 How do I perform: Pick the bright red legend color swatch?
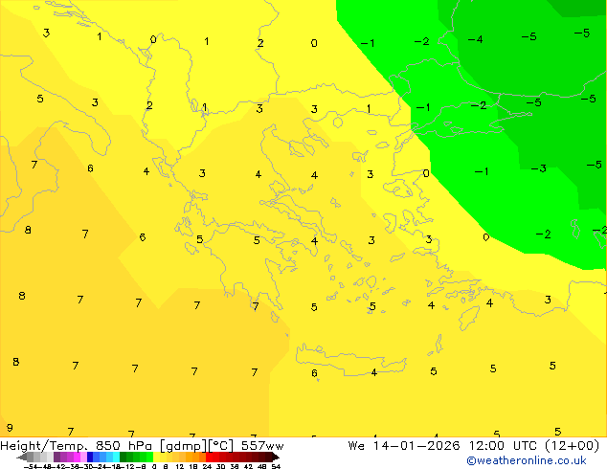(209, 457)
